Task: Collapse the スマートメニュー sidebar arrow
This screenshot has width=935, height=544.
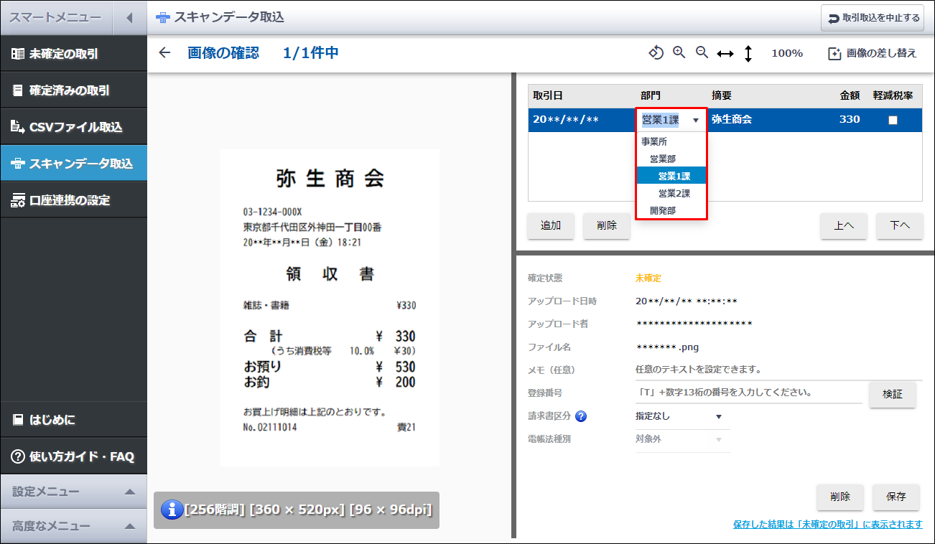Action: [x=129, y=18]
